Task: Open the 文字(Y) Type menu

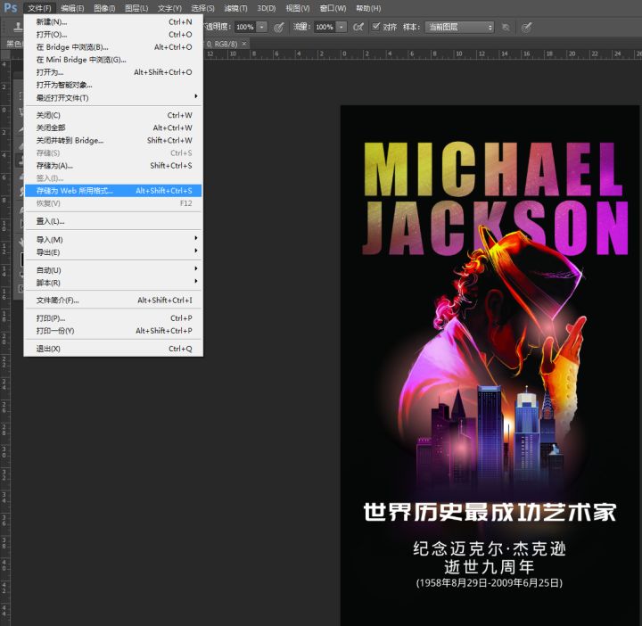Action: 169,8
